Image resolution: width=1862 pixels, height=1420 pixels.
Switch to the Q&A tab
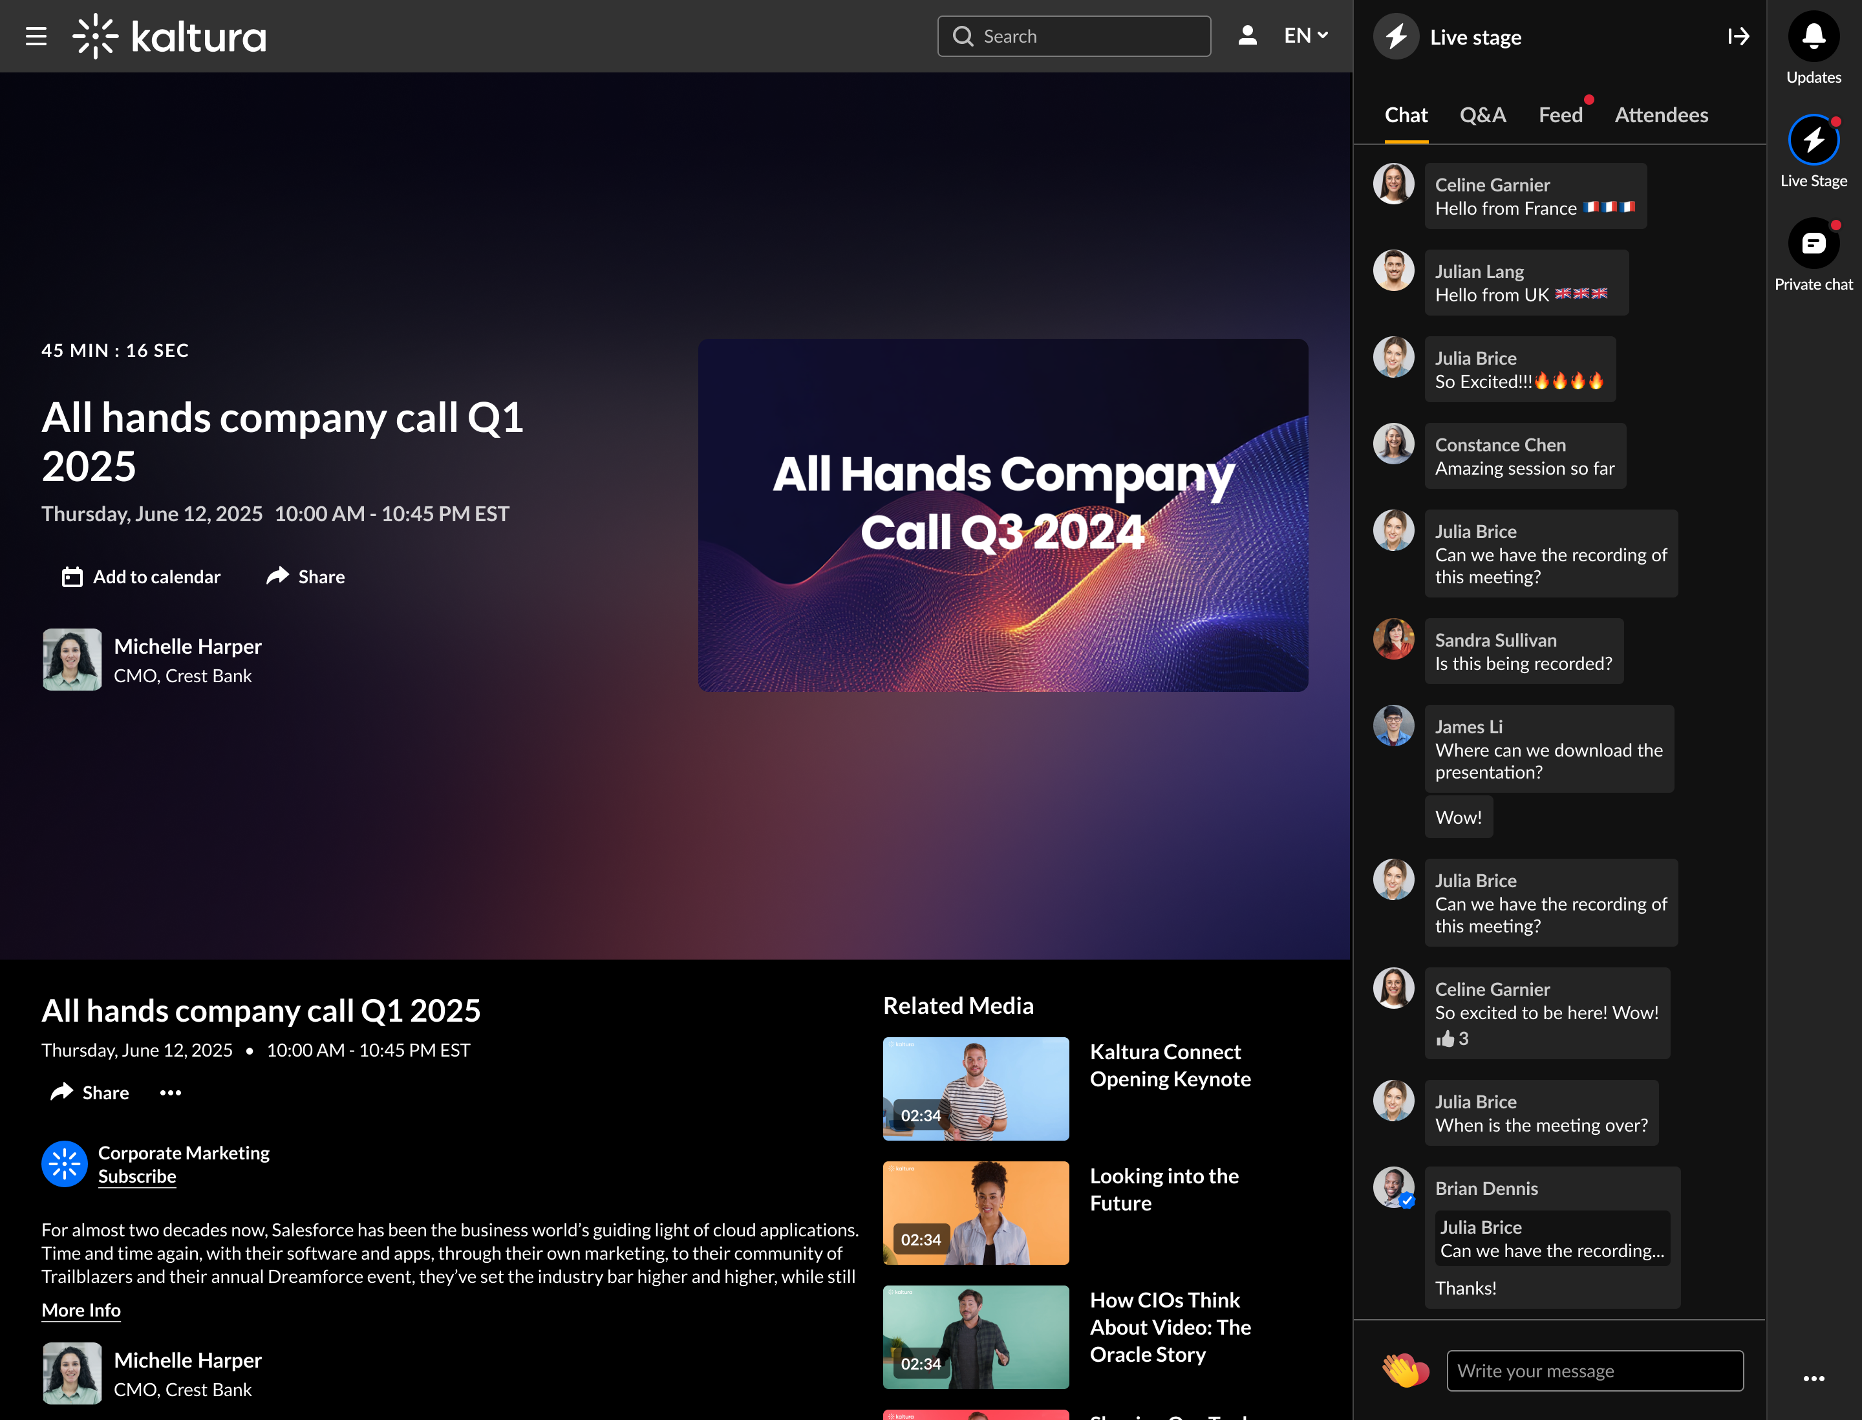[x=1482, y=115]
